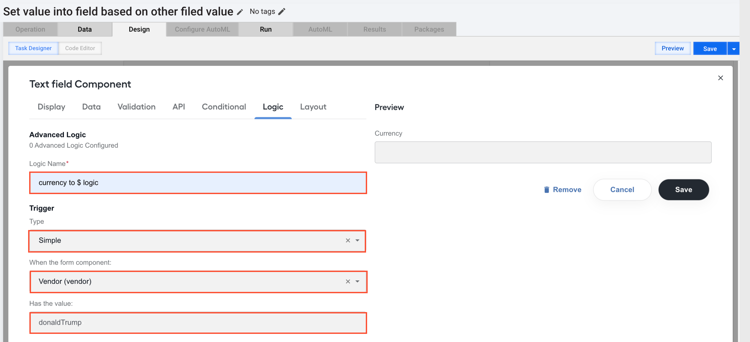The image size is (750, 342).
Task: Go to the Conditional tab
Action: coord(224,107)
